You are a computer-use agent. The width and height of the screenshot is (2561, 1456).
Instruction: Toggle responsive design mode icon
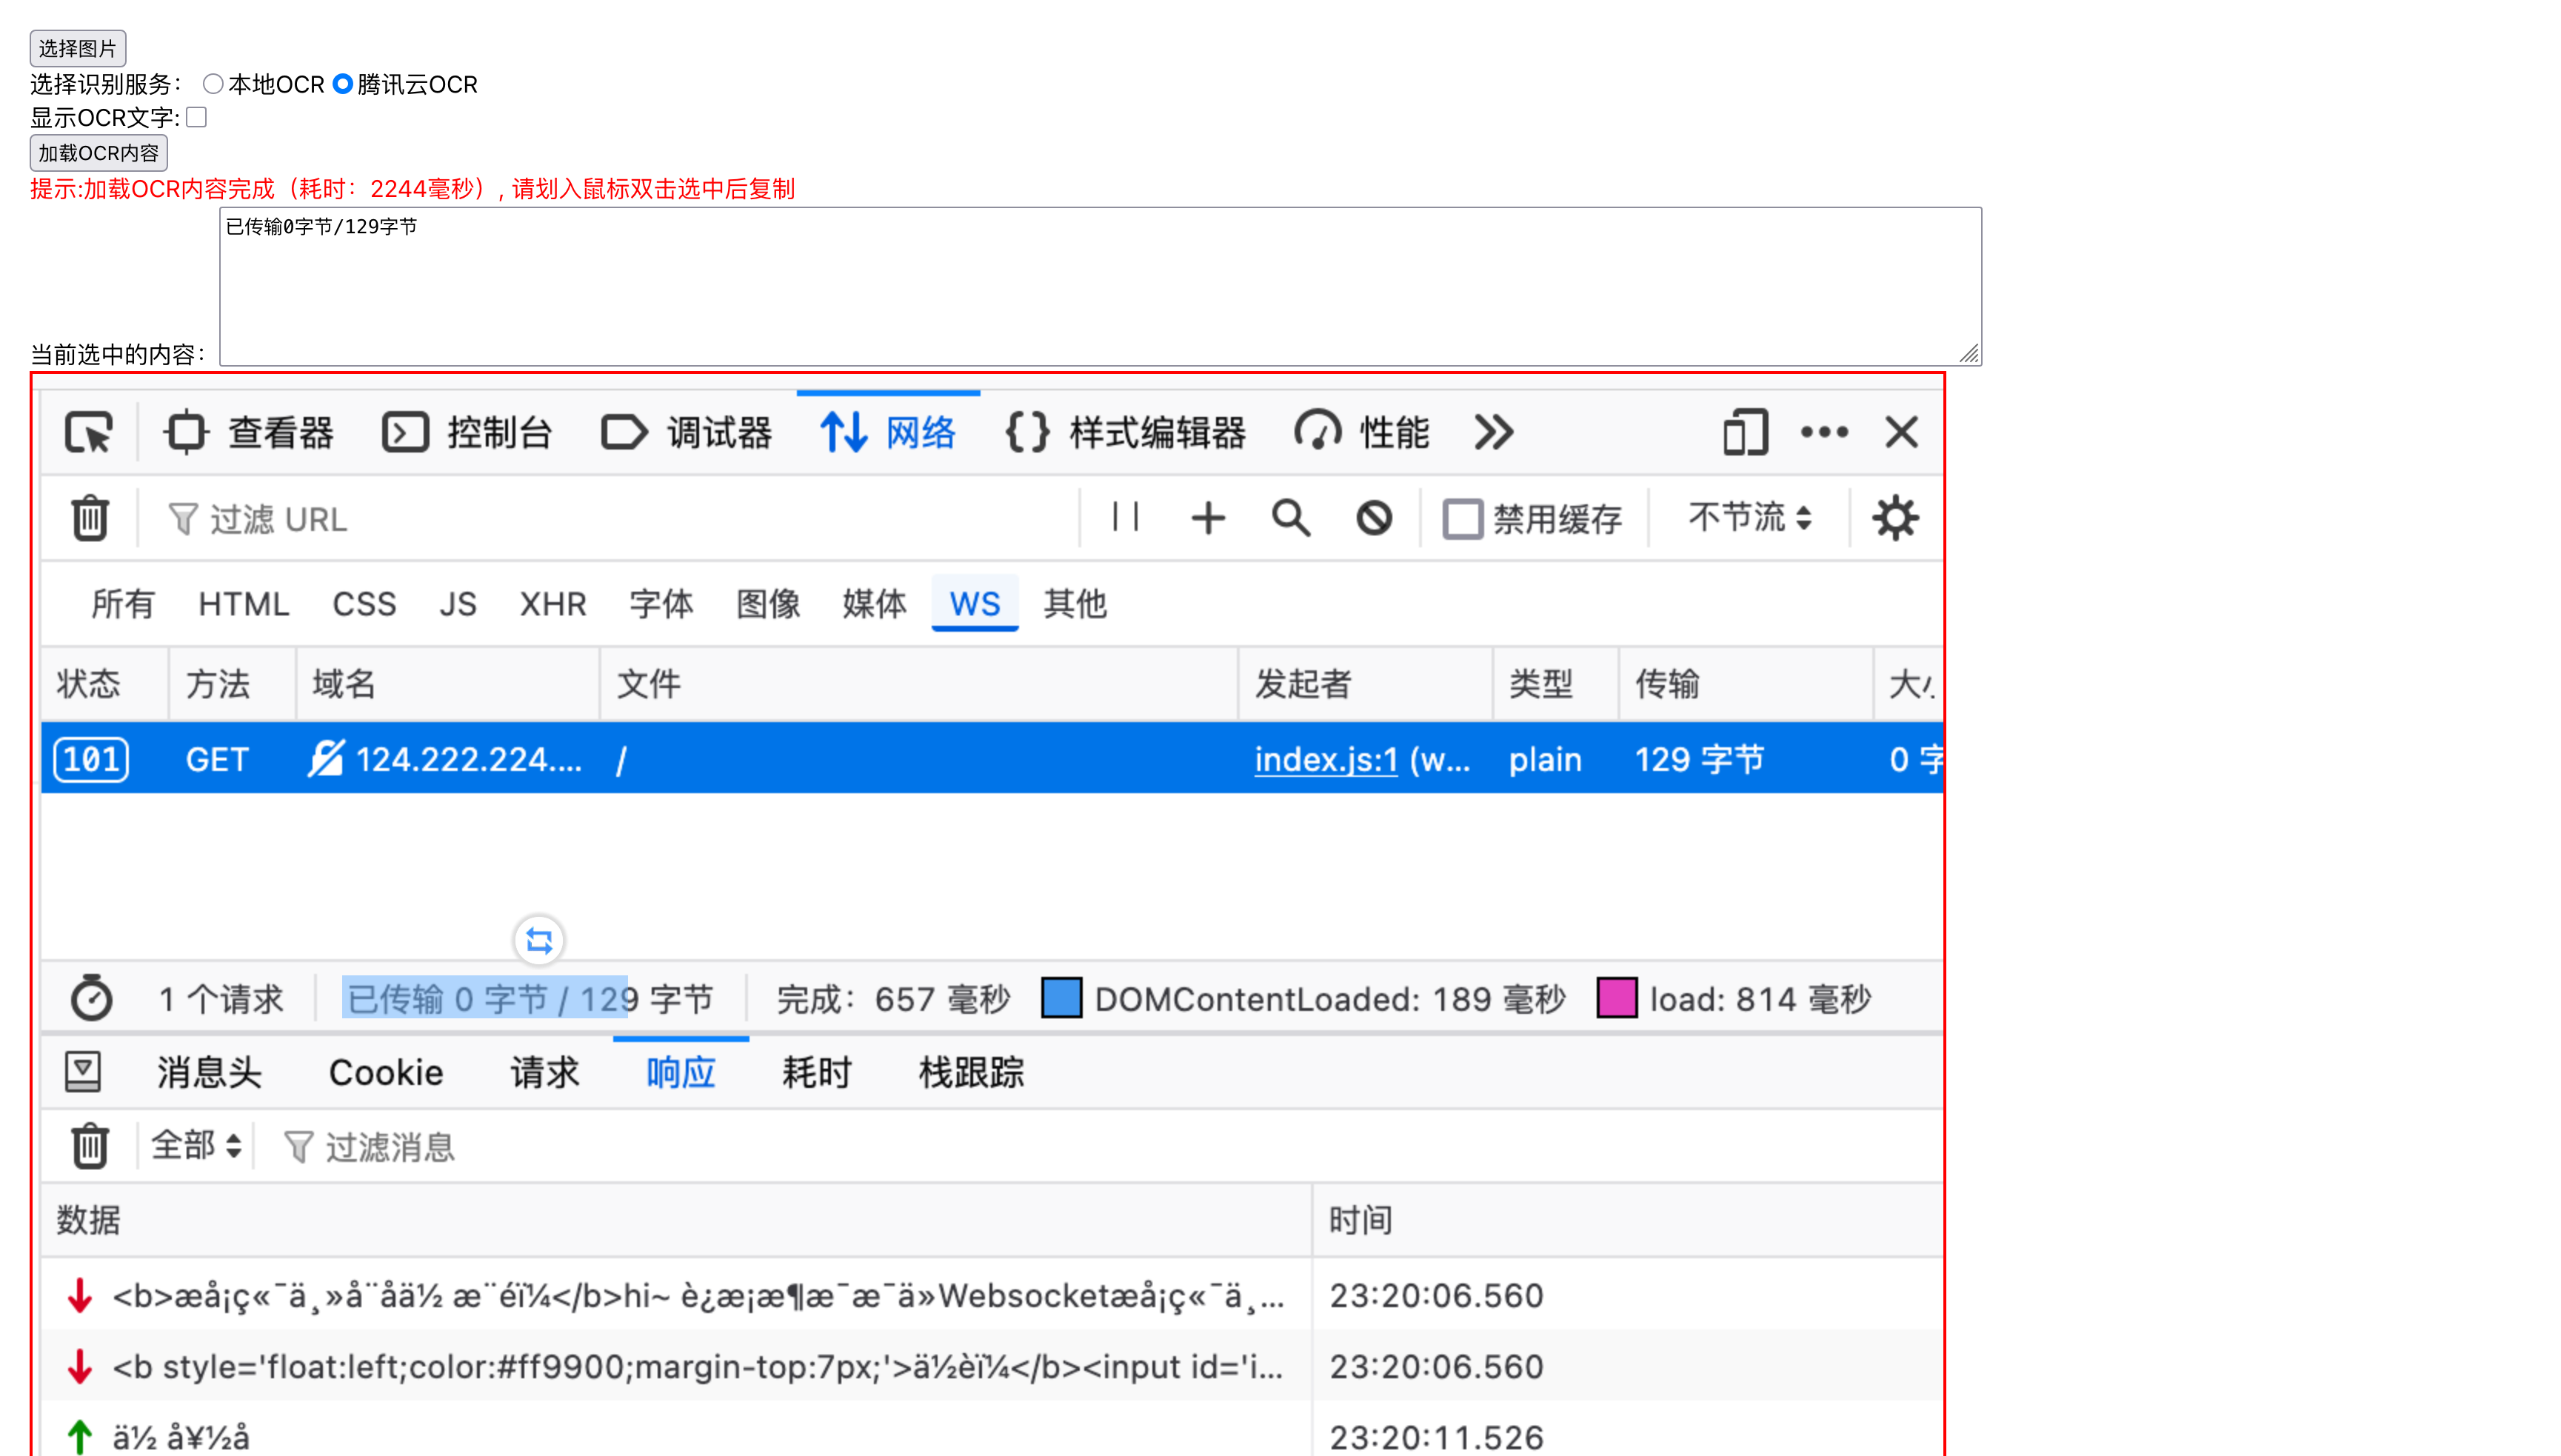click(x=1745, y=433)
